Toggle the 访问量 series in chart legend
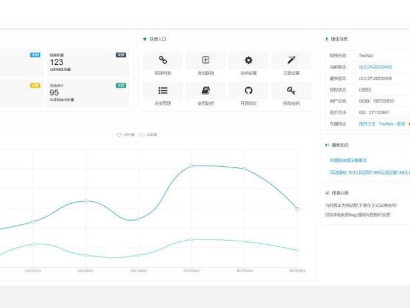 click(x=125, y=135)
